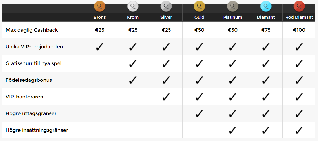Click Brons checkmark for Unika VIP-erbjudanden
The width and height of the screenshot is (318, 141).
(x=99, y=47)
